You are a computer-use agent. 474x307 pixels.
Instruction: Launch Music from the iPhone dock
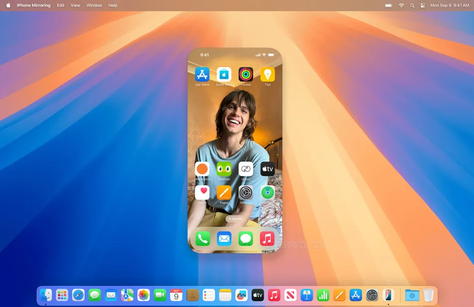(x=267, y=239)
